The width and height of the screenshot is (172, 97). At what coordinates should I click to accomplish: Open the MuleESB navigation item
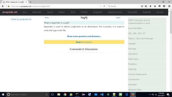pos(147,12)
